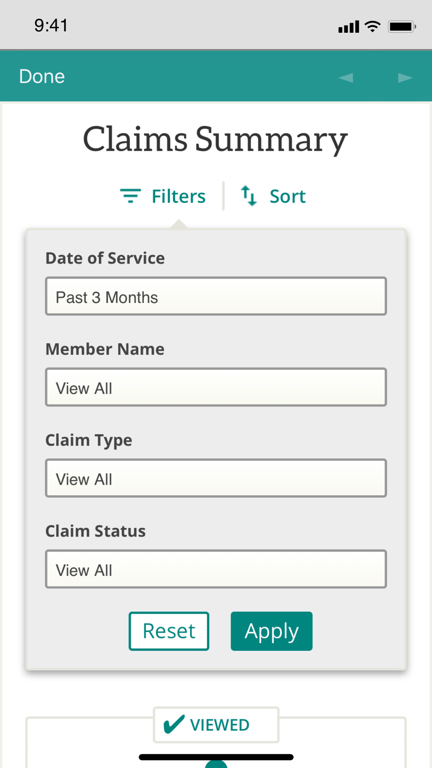Tap the up-down sort arrows icon

248,196
